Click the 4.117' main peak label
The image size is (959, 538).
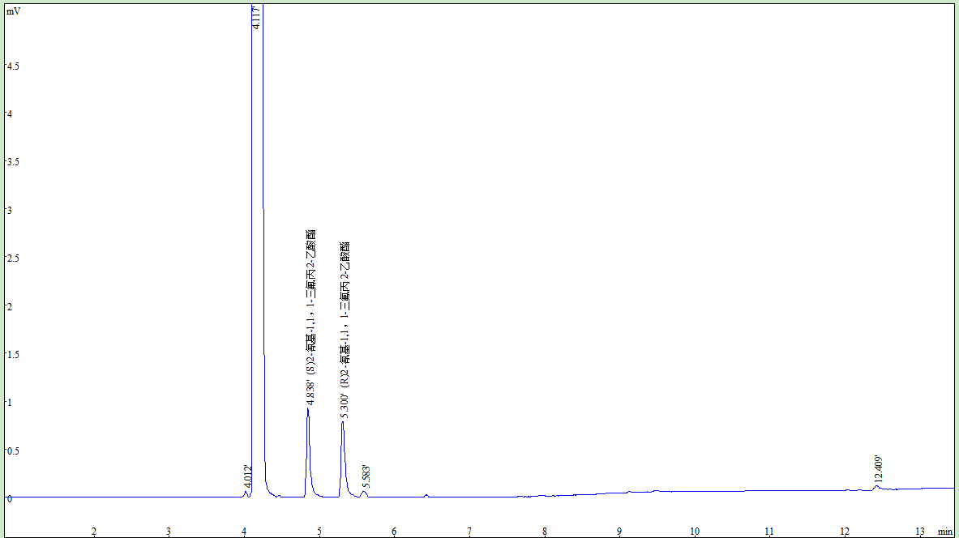[x=256, y=16]
